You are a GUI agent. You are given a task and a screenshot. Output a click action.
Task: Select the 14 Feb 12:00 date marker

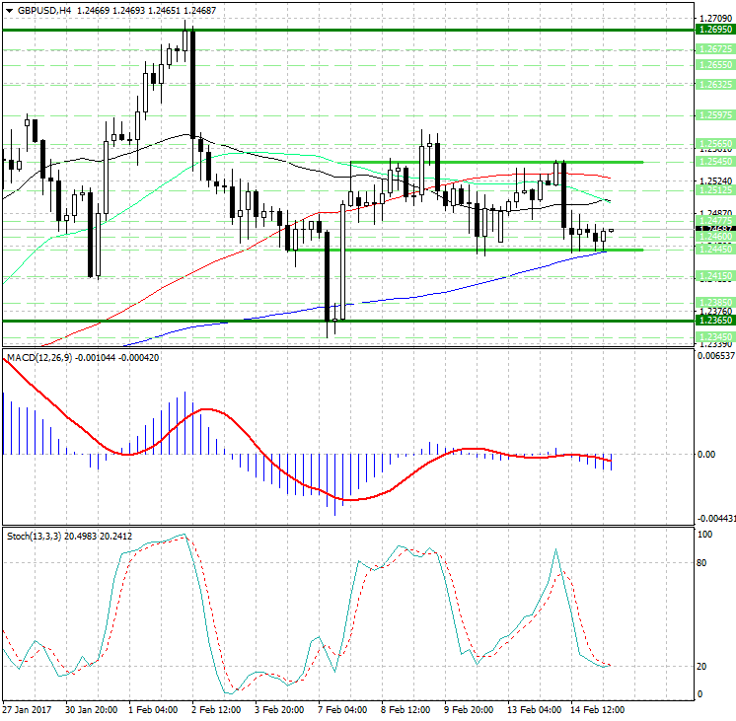point(600,709)
